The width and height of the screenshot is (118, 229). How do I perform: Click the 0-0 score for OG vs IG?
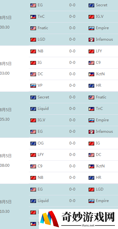pos(72,143)
